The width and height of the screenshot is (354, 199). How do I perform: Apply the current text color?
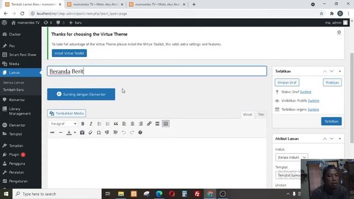[x=69, y=133]
